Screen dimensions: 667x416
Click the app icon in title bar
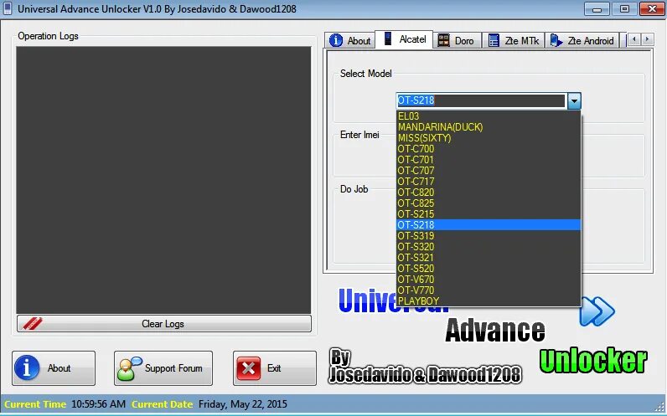pyautogui.click(x=8, y=8)
